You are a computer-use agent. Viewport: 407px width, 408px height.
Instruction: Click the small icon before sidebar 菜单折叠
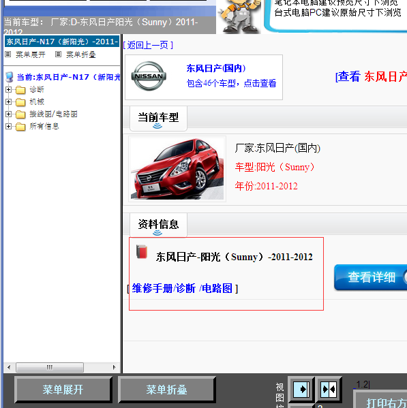[59, 54]
